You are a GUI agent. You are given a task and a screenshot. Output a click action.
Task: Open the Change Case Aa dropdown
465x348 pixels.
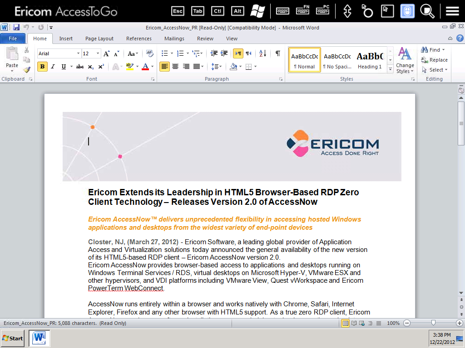pyautogui.click(x=133, y=53)
